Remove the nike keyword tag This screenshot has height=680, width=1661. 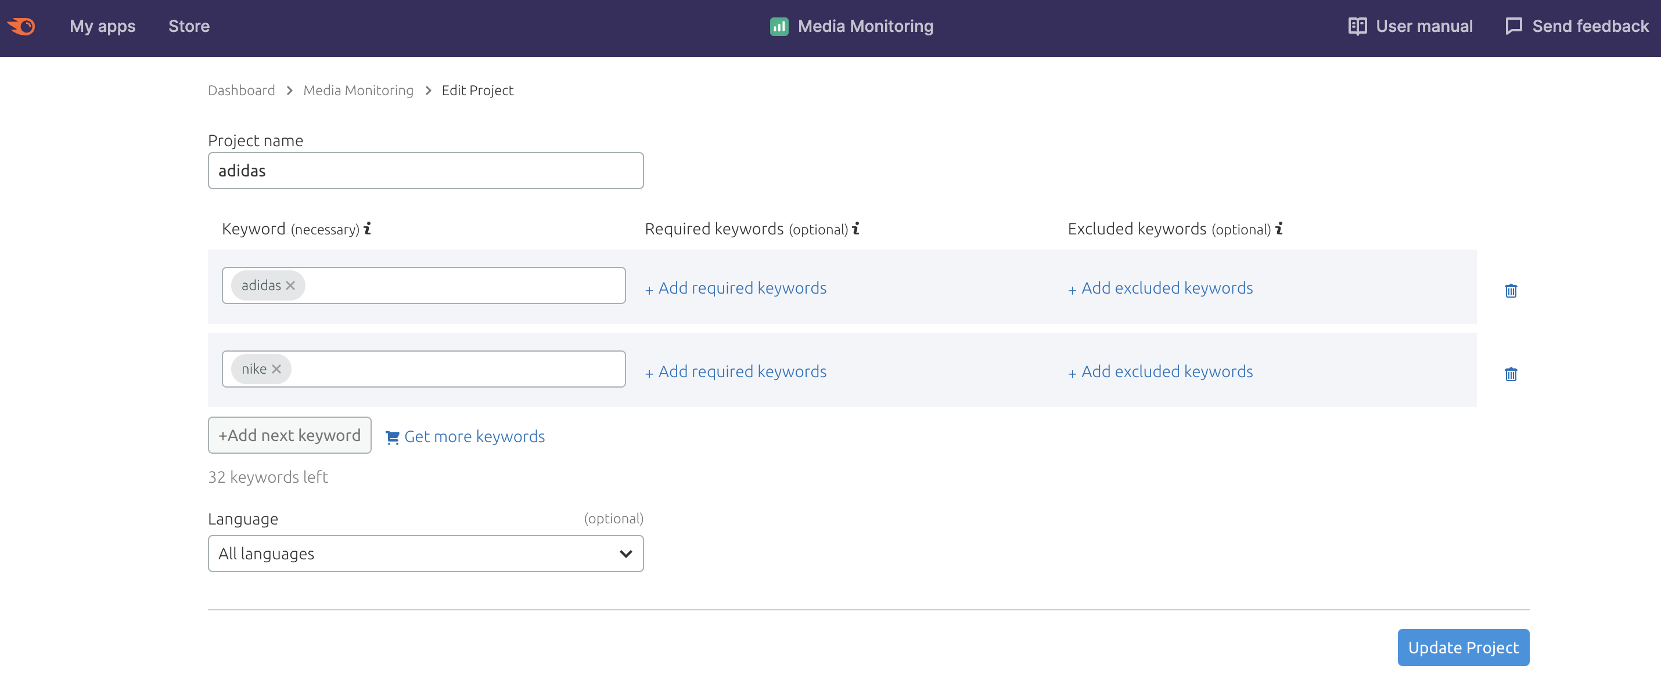[276, 369]
